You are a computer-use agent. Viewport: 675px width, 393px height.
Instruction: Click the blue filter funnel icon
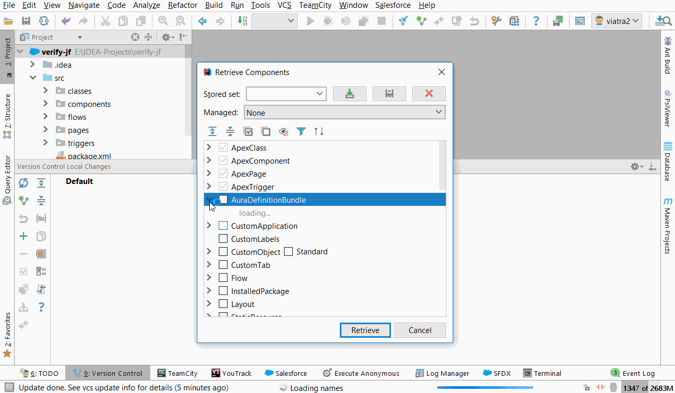(x=301, y=131)
